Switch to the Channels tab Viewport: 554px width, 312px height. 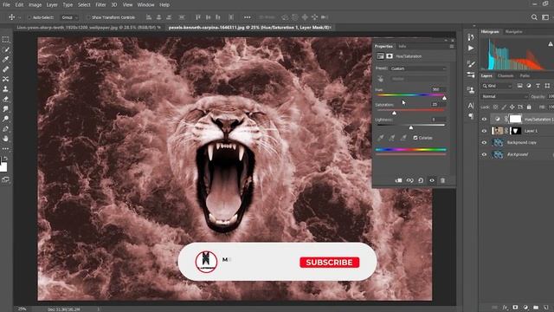pos(506,75)
